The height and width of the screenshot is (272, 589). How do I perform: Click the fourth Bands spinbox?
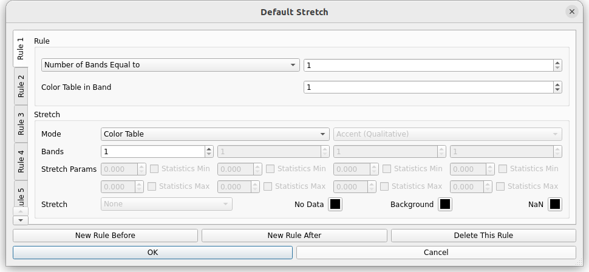tap(506, 151)
